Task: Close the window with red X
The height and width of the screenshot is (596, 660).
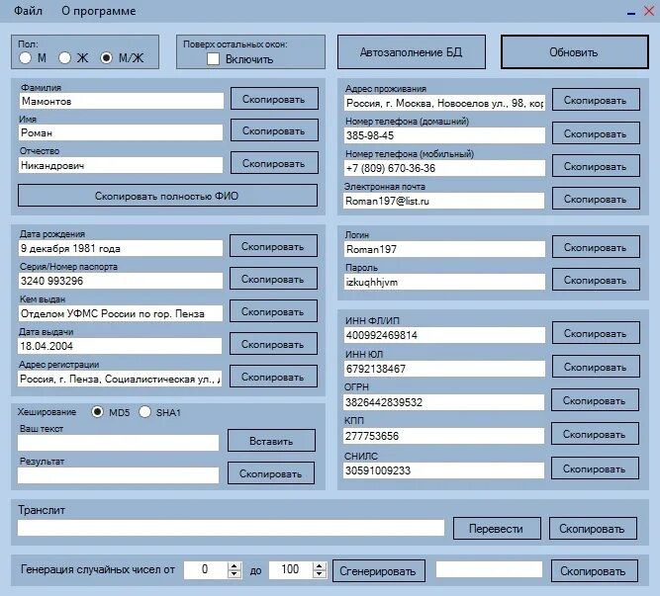Action: point(649,11)
